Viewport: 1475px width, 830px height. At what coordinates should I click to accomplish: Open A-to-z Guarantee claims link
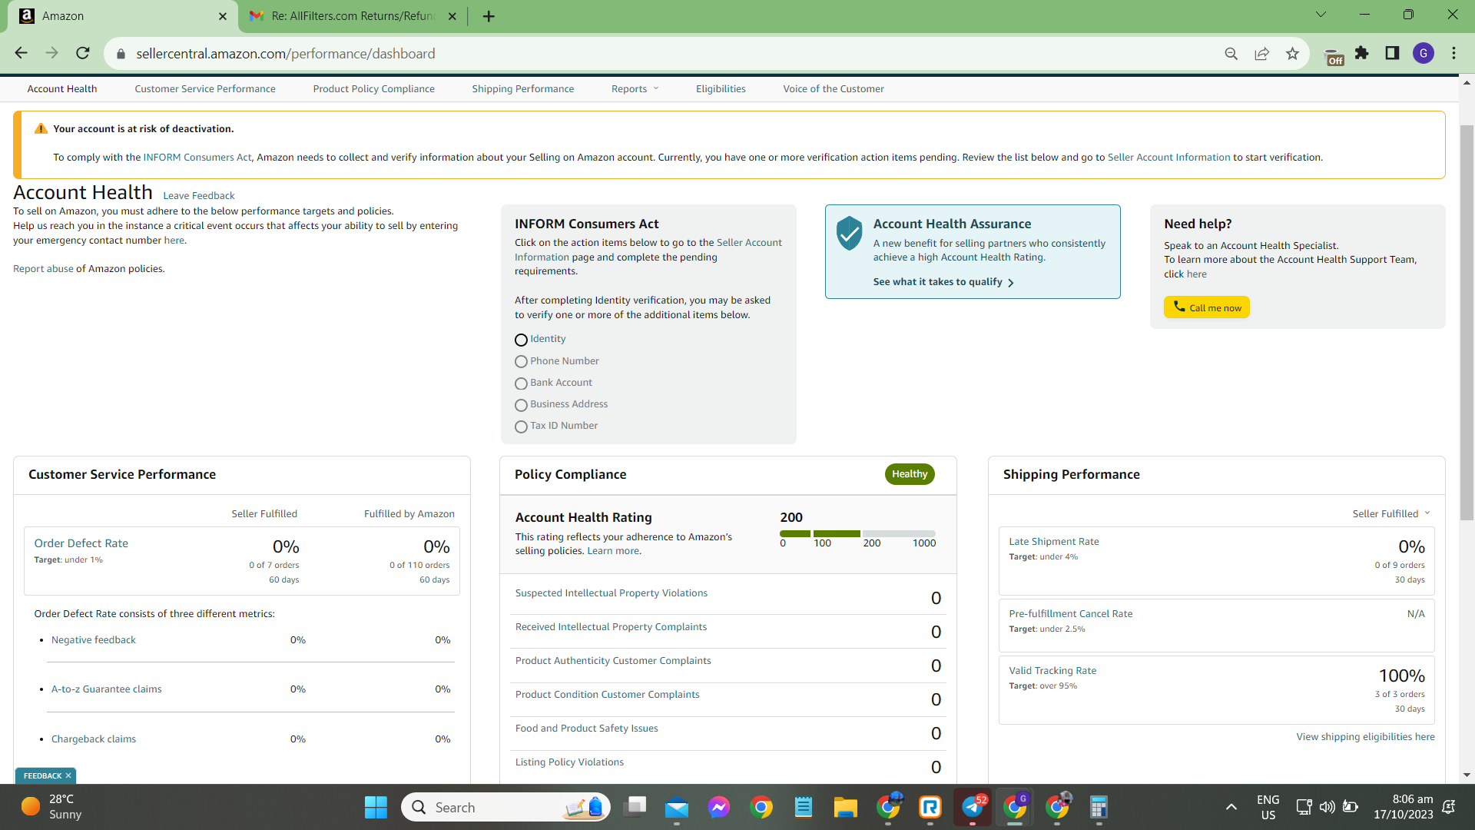click(107, 689)
